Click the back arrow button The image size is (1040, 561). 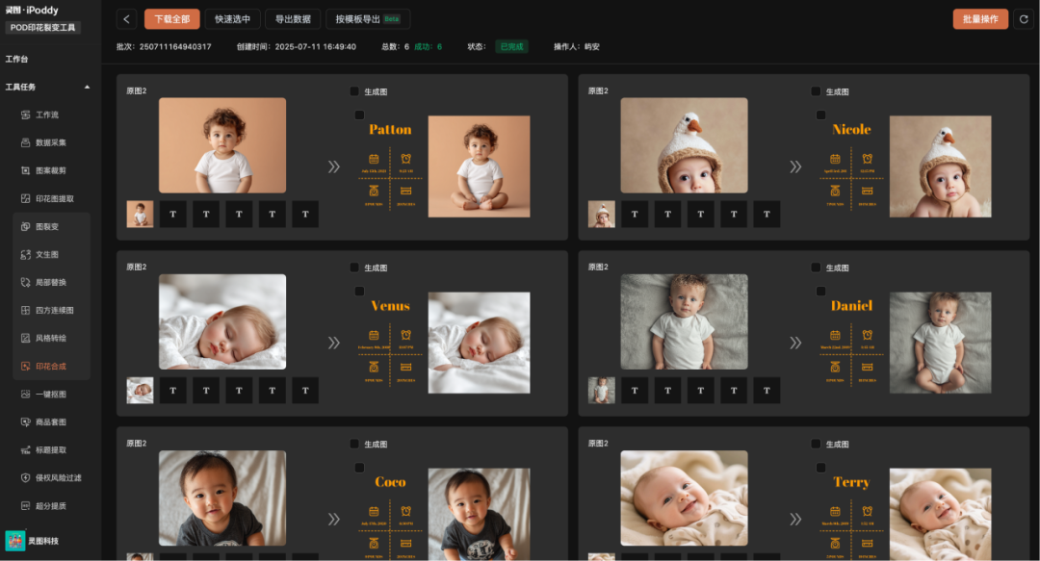[x=127, y=19]
